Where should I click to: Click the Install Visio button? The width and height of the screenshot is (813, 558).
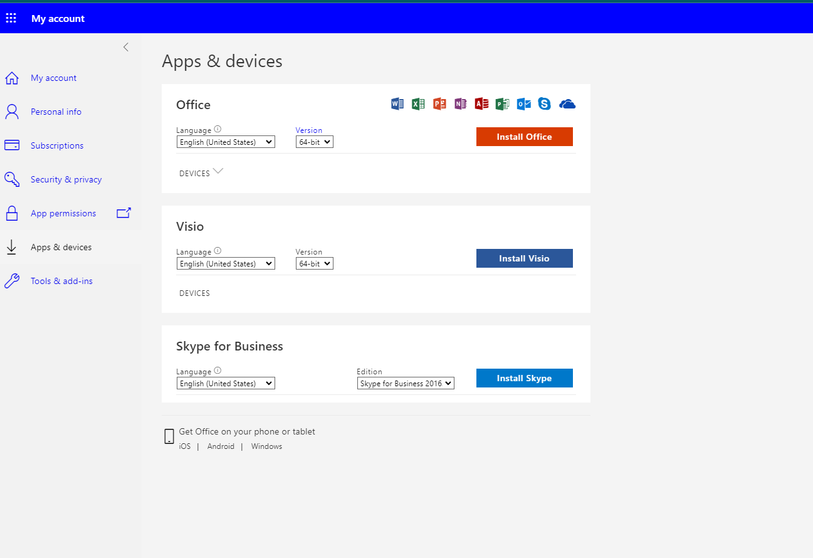[525, 258]
